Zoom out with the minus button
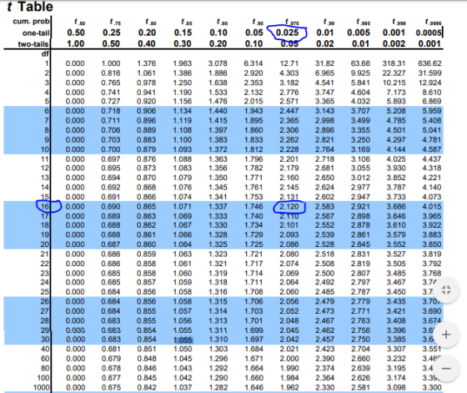The image size is (467, 393). 446,369
